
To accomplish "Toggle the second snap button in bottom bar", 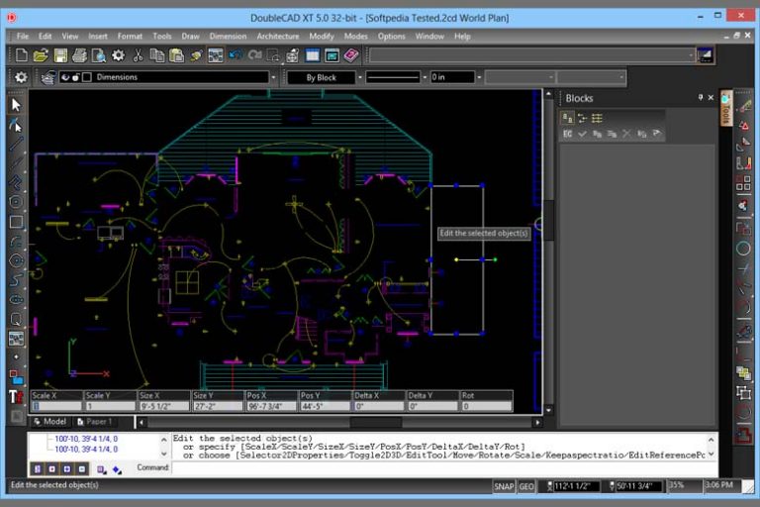I will tap(51, 469).
